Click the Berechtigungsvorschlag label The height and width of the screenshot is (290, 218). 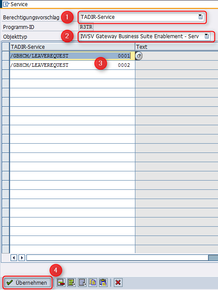(x=31, y=18)
